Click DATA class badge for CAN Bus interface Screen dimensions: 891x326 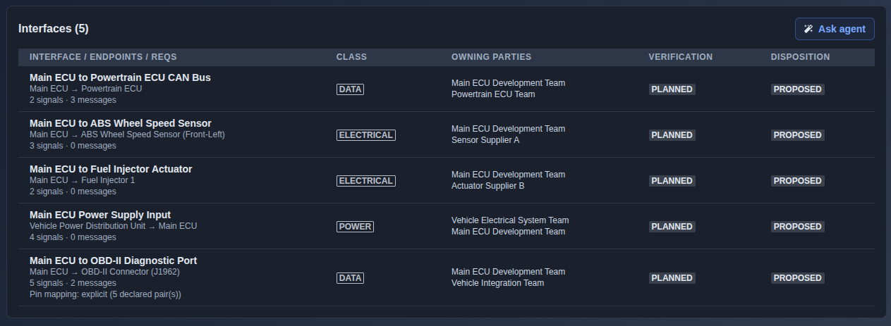(x=350, y=89)
